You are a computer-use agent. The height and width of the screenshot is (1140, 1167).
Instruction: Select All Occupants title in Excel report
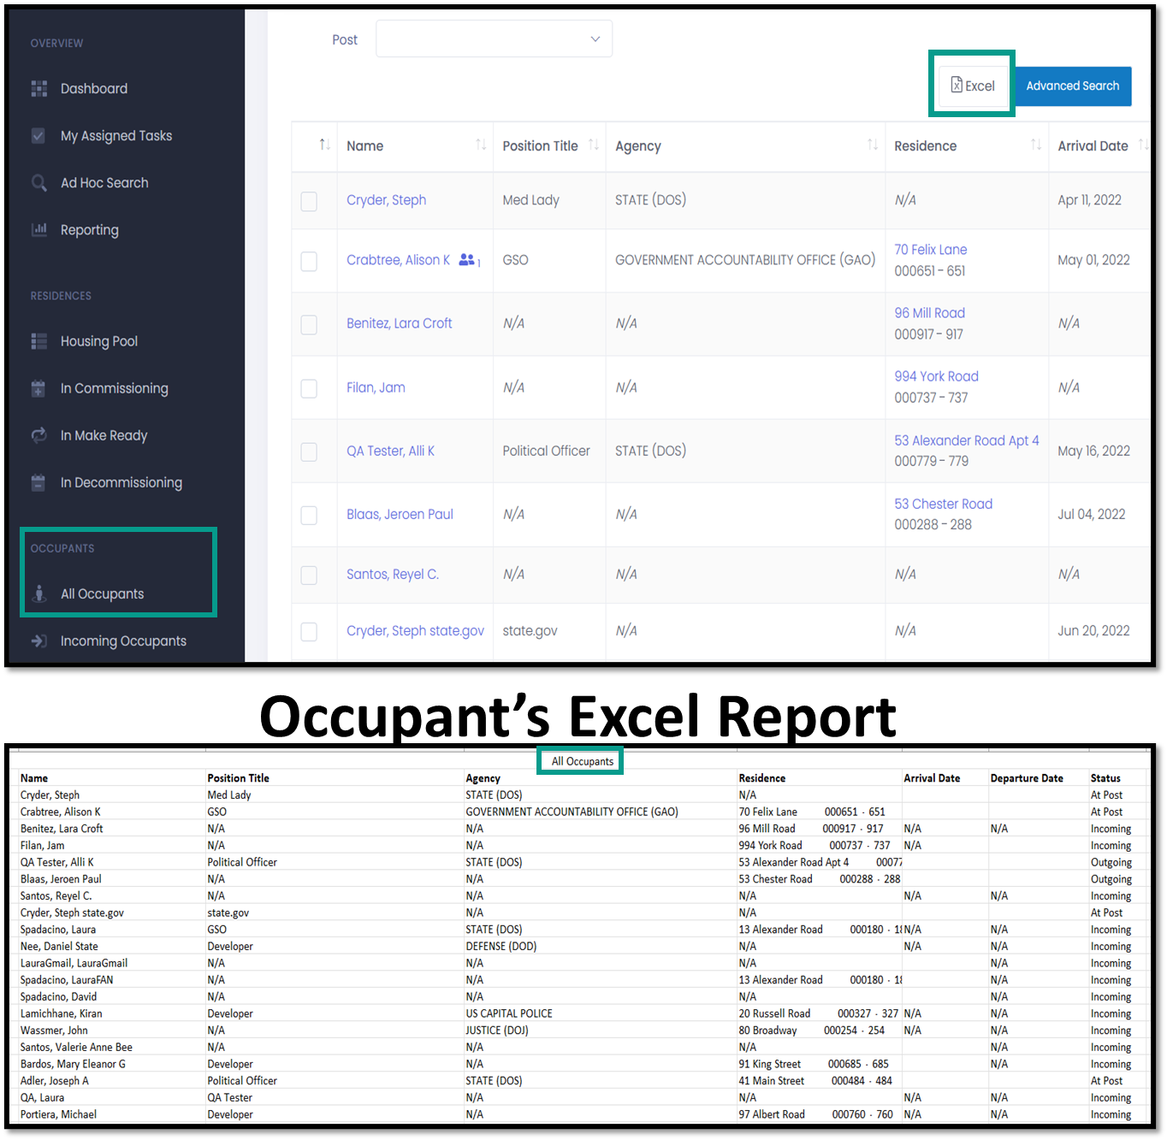click(582, 761)
